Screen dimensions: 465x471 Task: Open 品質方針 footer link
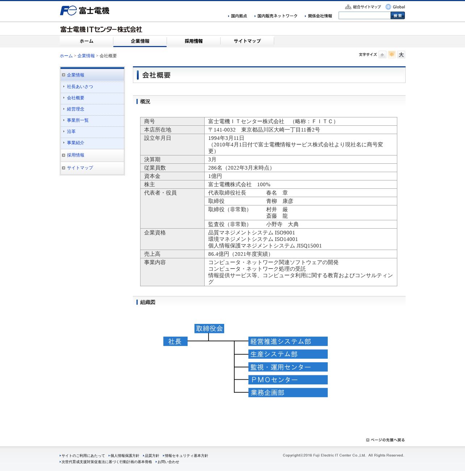coord(152,456)
